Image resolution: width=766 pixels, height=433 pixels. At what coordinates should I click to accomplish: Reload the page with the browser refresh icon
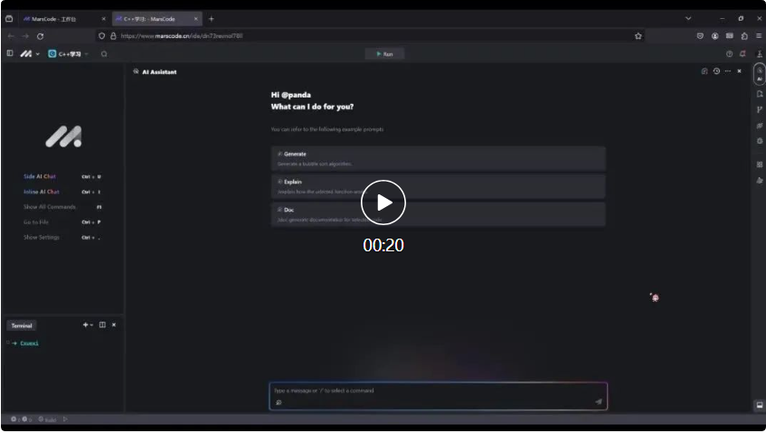[40, 36]
